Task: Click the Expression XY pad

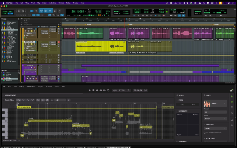Action: [x=188, y=124]
